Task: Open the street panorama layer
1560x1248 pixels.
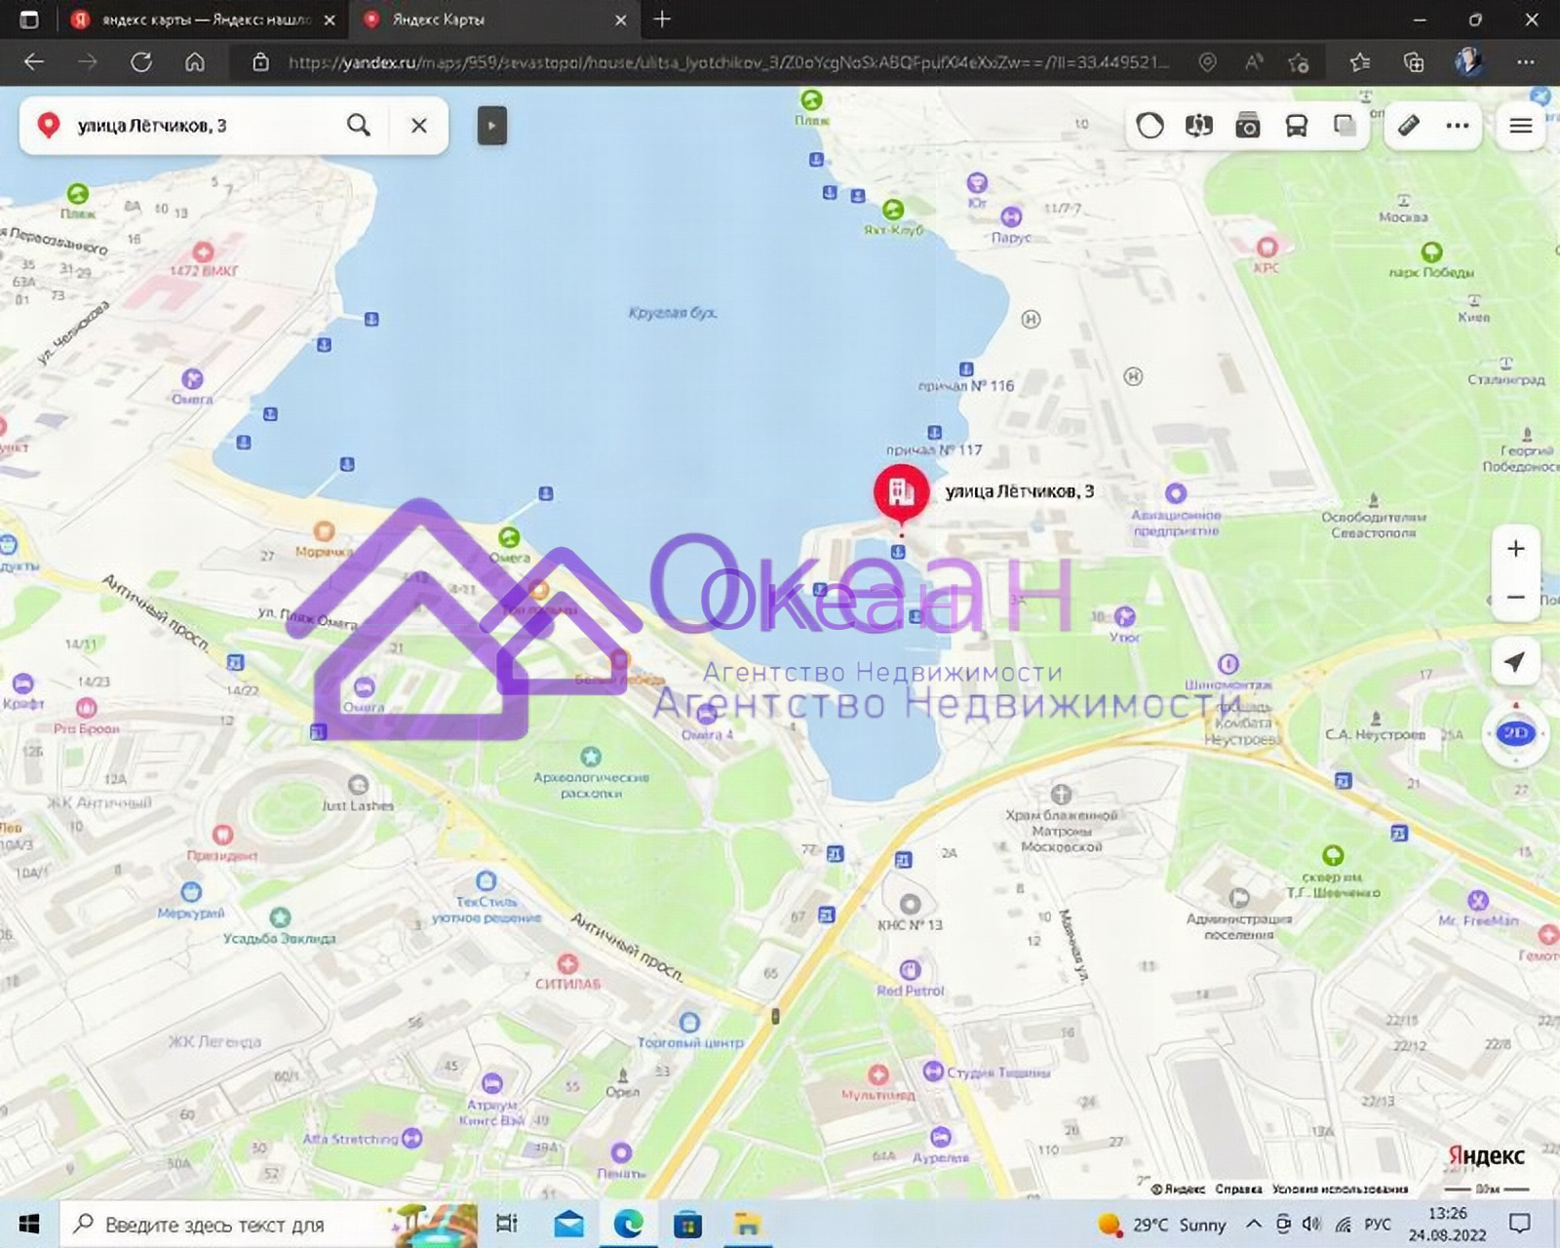Action: 1199,126
